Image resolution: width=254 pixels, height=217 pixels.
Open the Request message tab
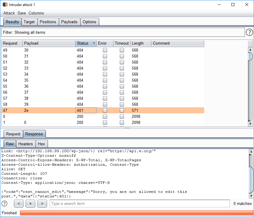[x=13, y=134]
